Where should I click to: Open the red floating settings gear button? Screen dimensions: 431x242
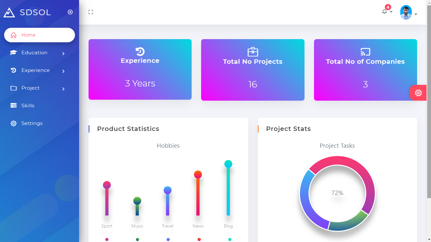[x=418, y=93]
